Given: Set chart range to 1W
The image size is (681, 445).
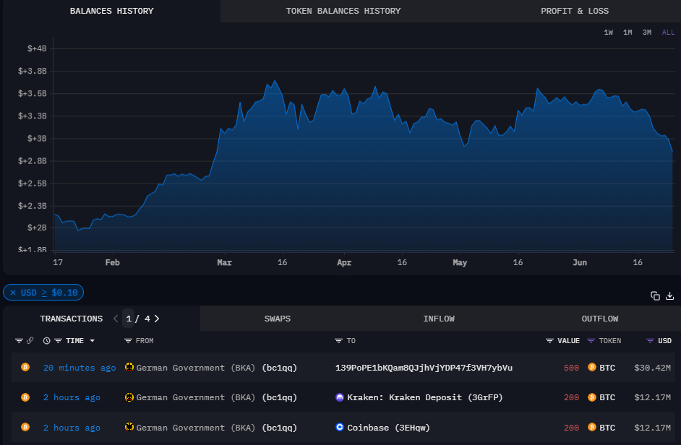Looking at the screenshot, I should (609, 33).
